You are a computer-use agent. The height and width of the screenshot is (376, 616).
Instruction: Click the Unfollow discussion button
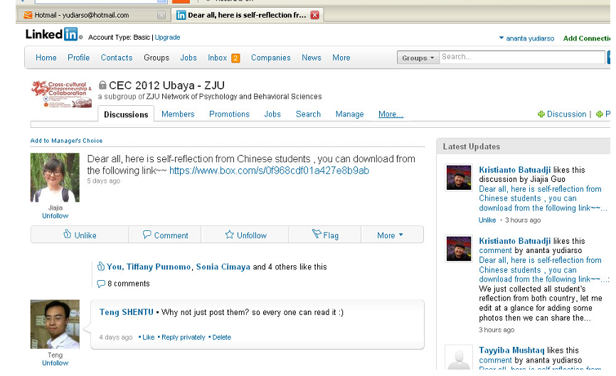(x=245, y=235)
